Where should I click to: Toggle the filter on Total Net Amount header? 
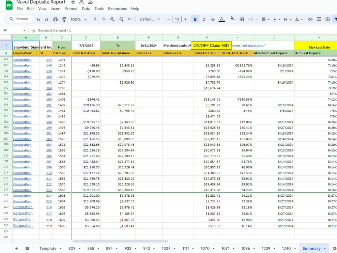98,53
